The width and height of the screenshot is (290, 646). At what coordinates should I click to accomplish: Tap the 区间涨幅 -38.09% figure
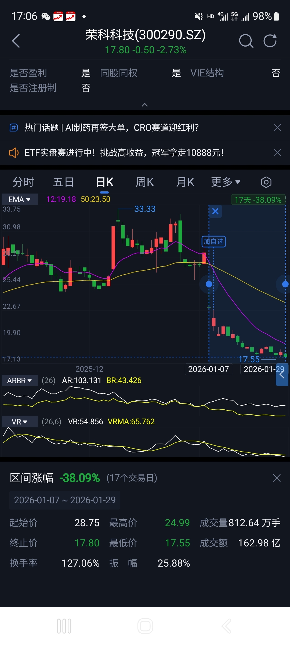pos(79,478)
